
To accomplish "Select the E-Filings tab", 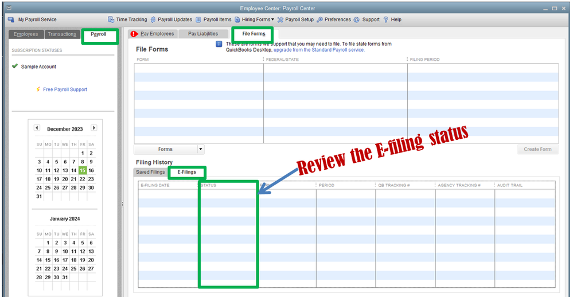I will pyautogui.click(x=187, y=172).
